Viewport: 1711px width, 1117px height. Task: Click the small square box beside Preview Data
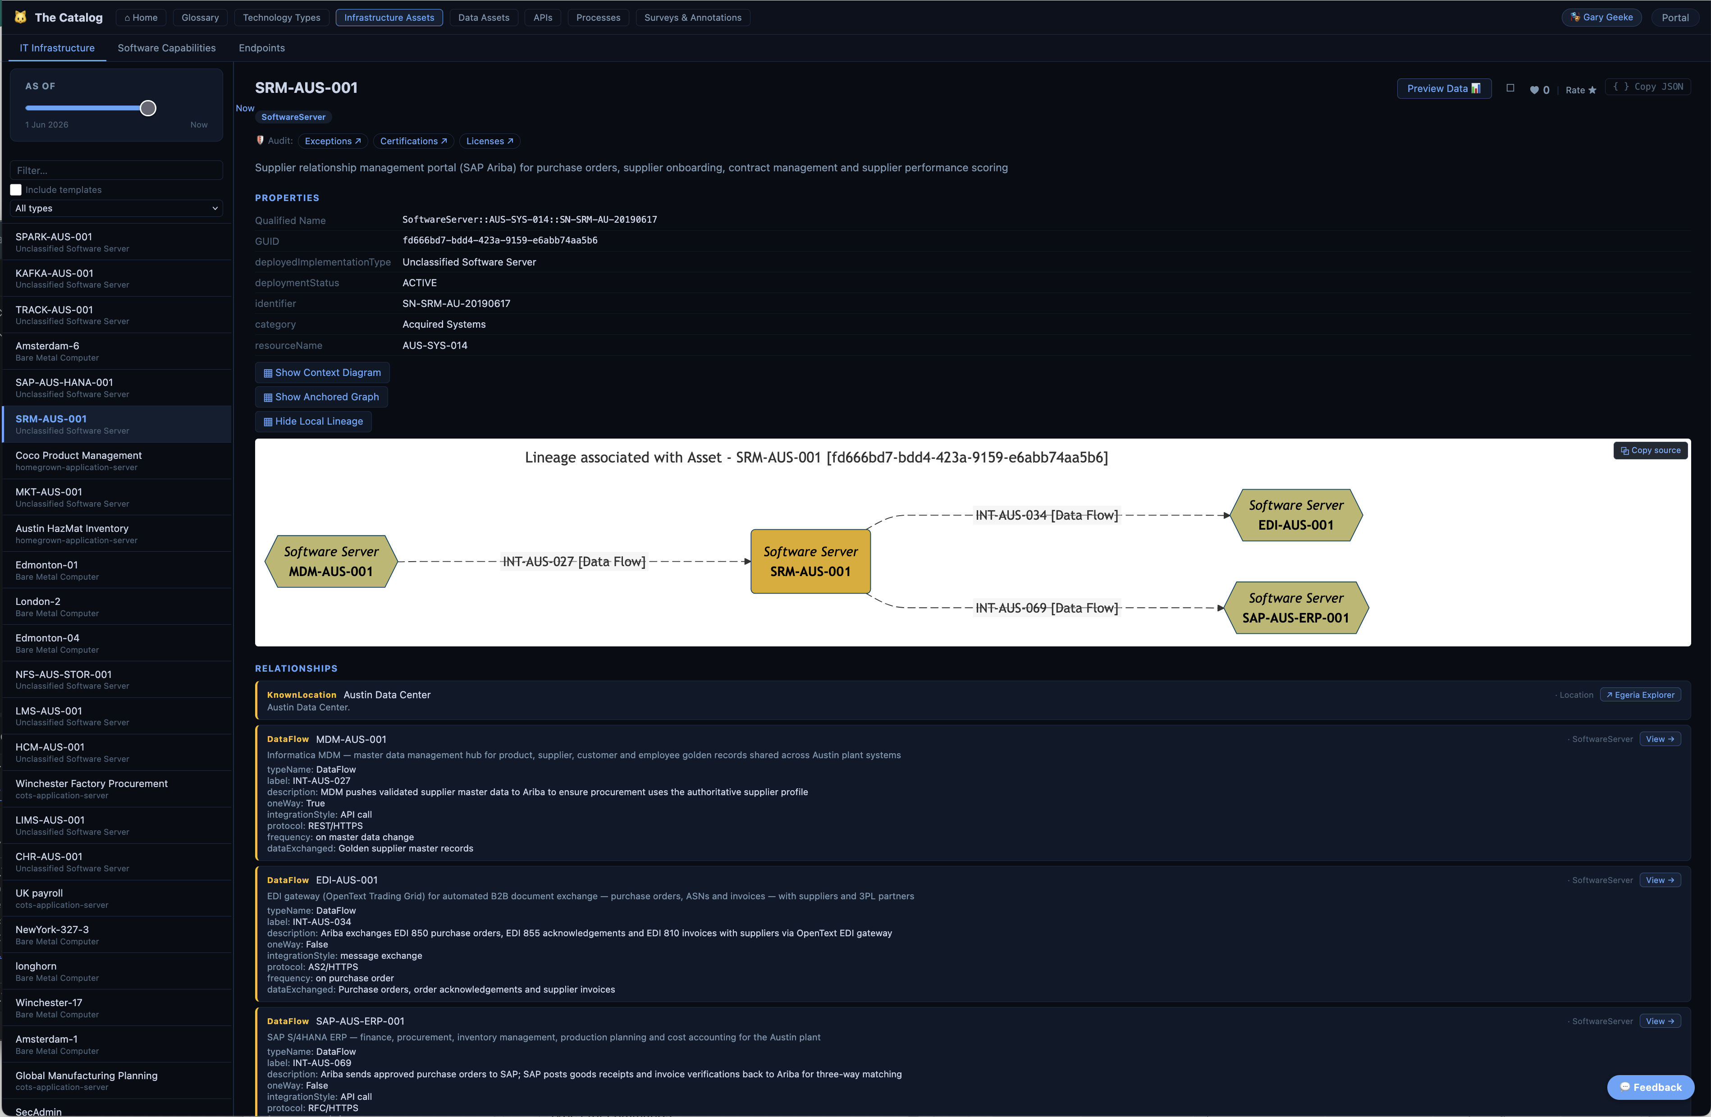coord(1510,88)
